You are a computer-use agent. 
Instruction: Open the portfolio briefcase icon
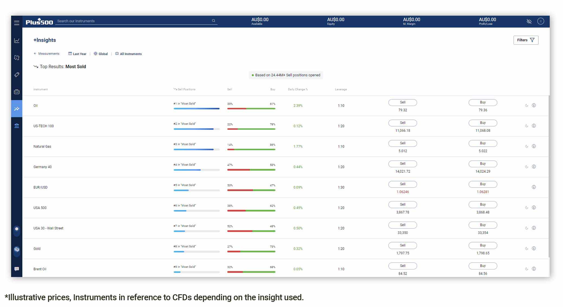pos(17,92)
